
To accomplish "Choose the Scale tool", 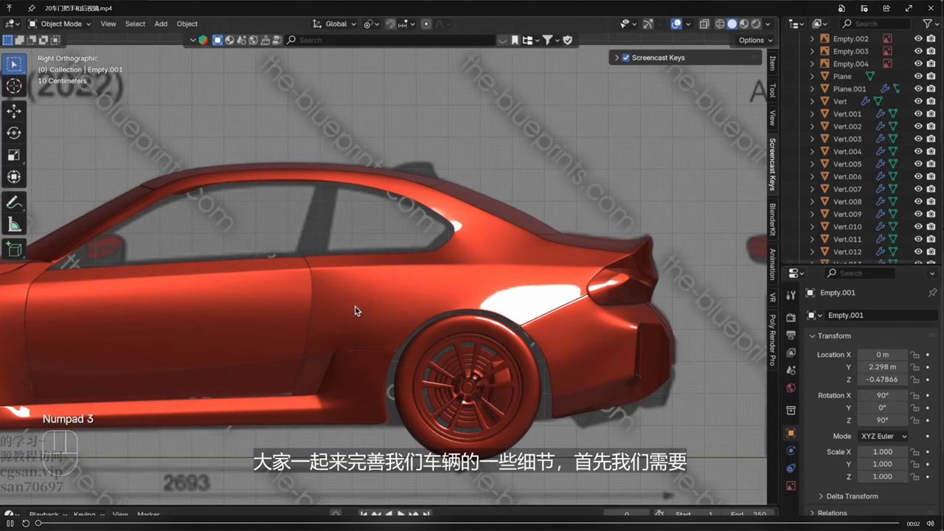I will click(14, 155).
